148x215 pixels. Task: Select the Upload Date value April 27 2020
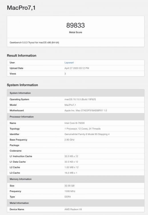click(77, 68)
